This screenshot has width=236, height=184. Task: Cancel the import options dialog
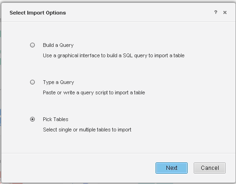pos(210,168)
